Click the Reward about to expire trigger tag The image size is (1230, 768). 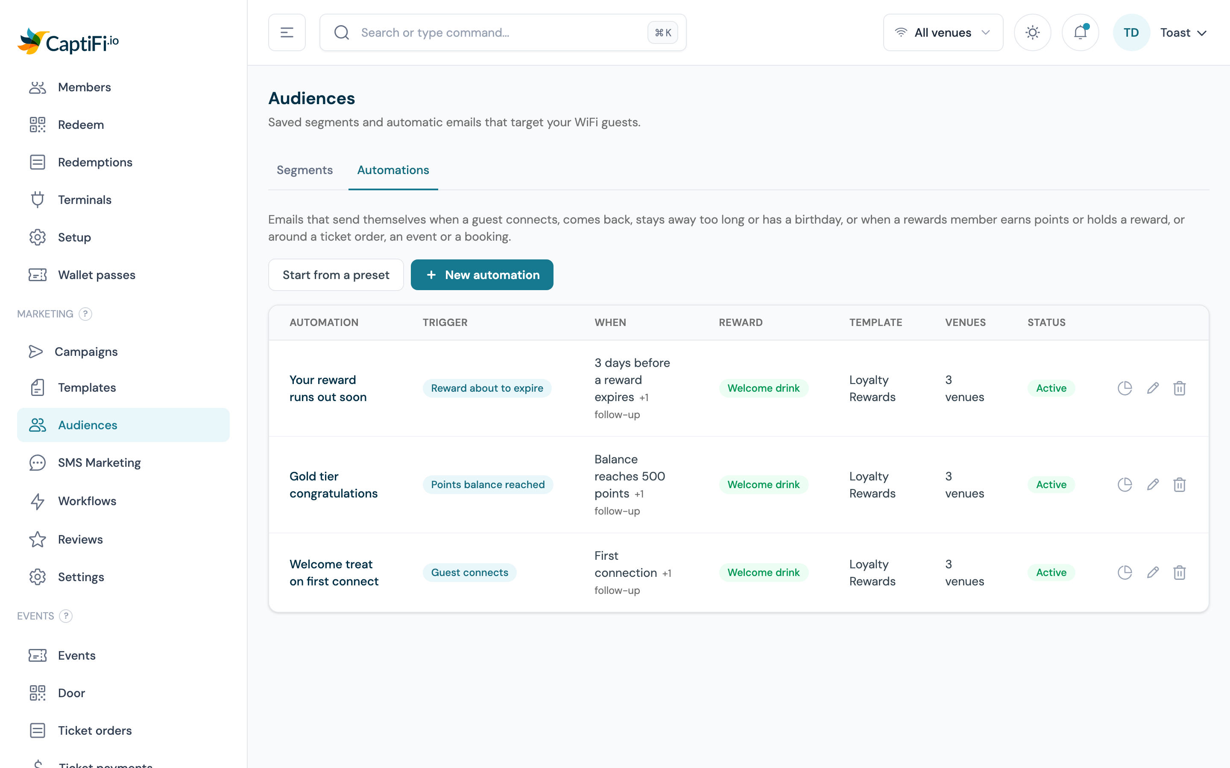point(486,388)
